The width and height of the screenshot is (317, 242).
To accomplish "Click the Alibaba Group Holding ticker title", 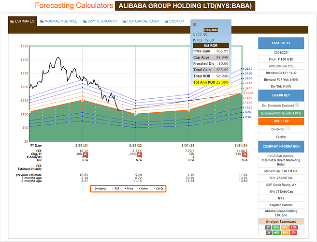I will click(185, 6).
